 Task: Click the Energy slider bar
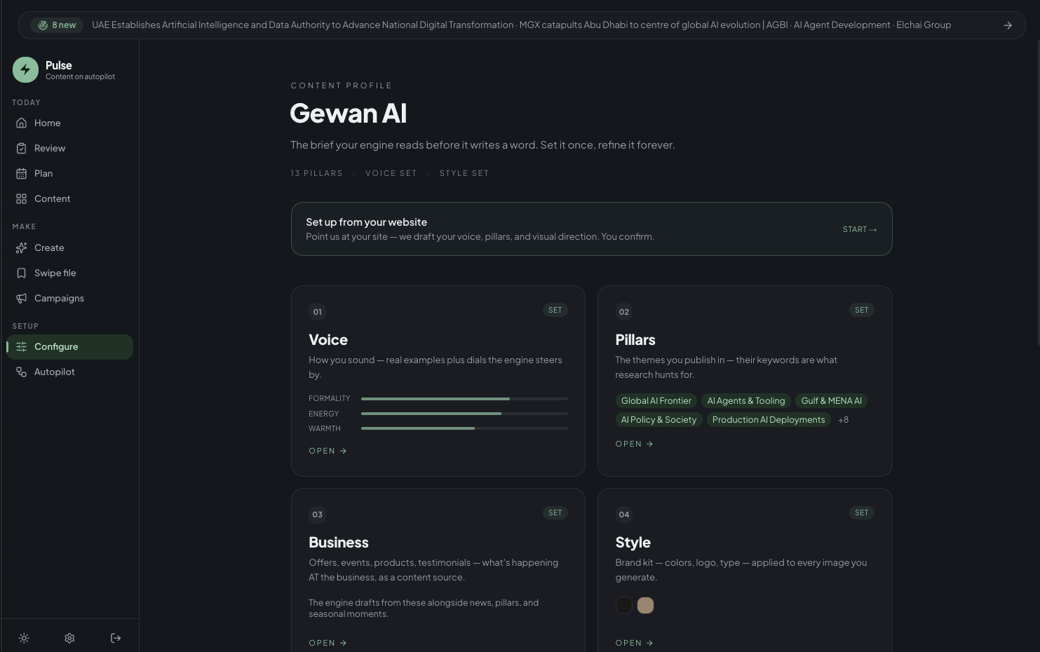click(464, 414)
